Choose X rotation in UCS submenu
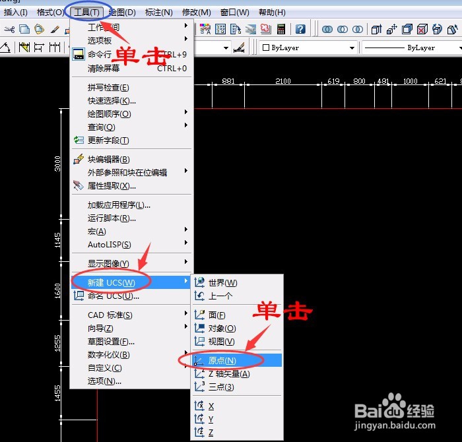462x442 pixels. pyautogui.click(x=237, y=406)
